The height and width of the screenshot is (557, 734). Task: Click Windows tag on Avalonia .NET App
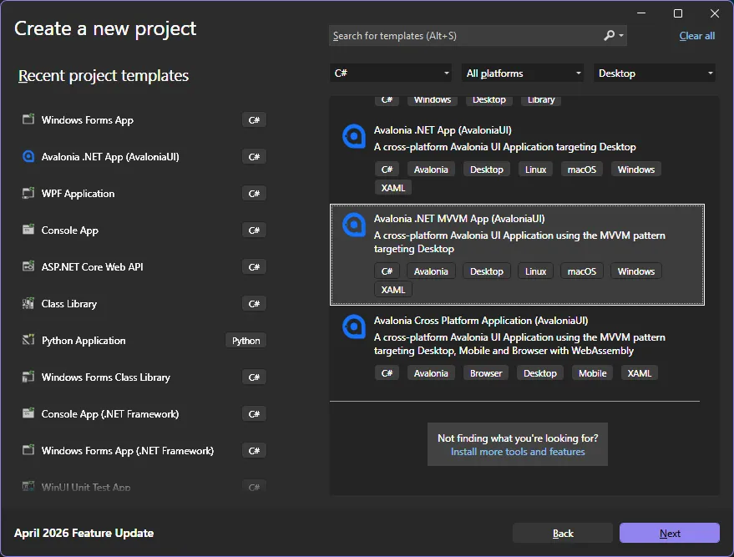tap(635, 170)
